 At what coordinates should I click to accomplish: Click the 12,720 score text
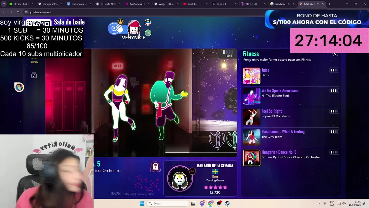(x=215, y=192)
